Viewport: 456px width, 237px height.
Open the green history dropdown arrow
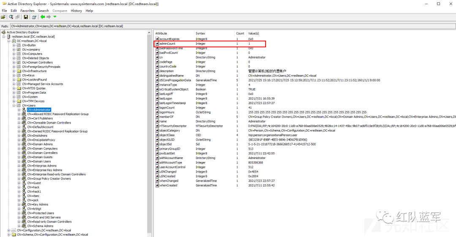coord(54,16)
